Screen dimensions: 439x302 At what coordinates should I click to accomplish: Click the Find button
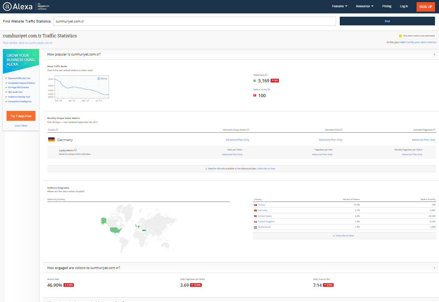pos(387,21)
